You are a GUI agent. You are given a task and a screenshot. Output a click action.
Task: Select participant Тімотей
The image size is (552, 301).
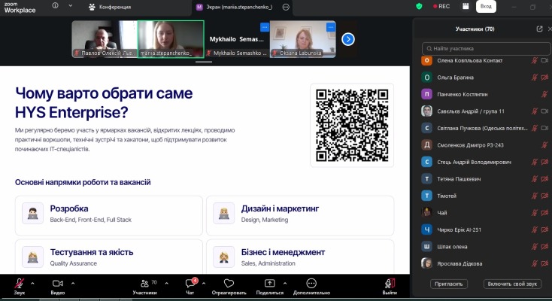pyautogui.click(x=485, y=196)
